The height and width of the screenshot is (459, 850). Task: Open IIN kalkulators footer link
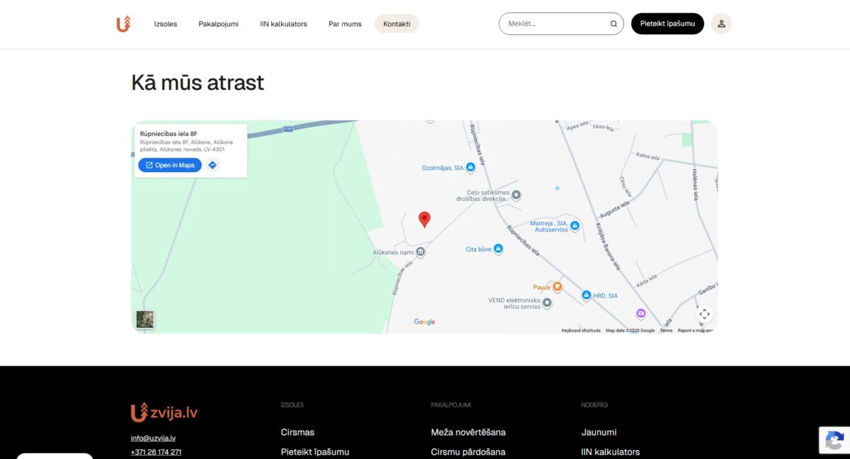[611, 452]
